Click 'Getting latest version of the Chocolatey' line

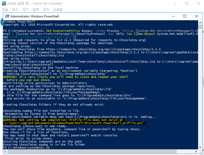[58, 43]
